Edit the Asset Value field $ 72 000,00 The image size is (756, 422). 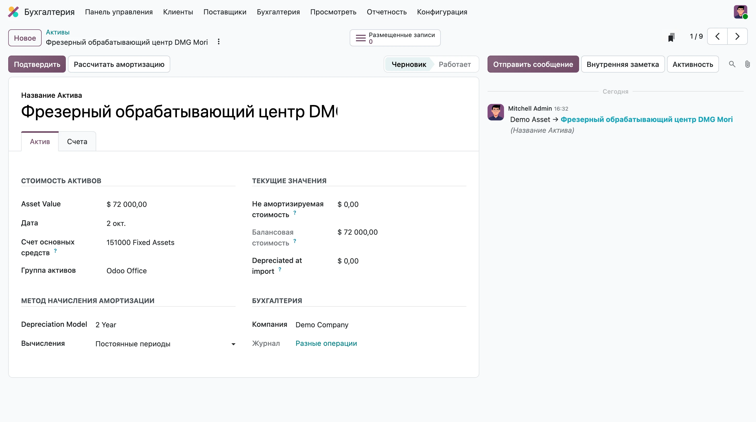coord(171,204)
